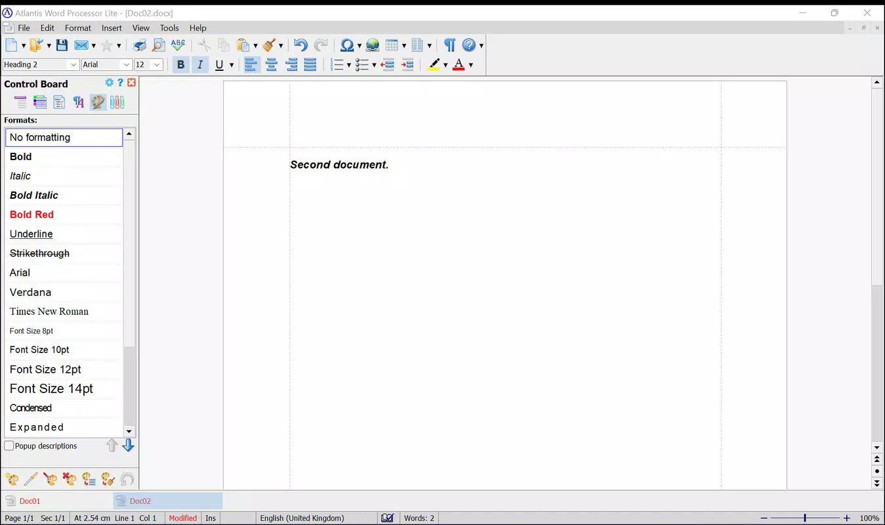Screen dimensions: 885x525
Task: Open the Insert menu
Action: [112, 28]
